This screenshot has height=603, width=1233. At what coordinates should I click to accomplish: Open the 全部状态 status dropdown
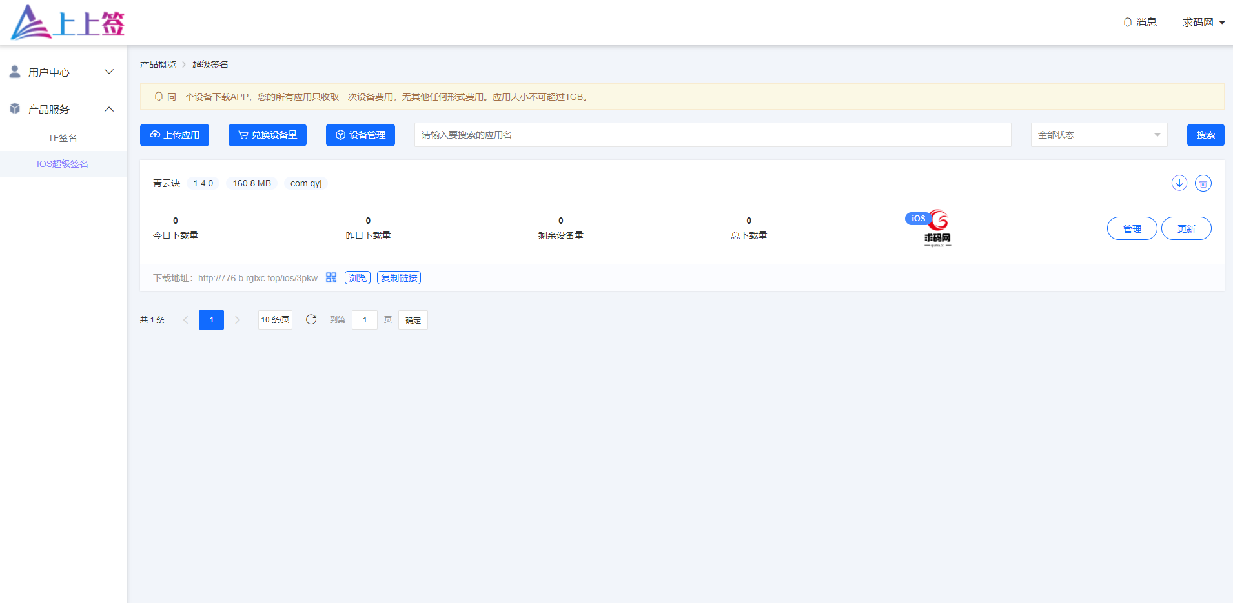(1099, 135)
